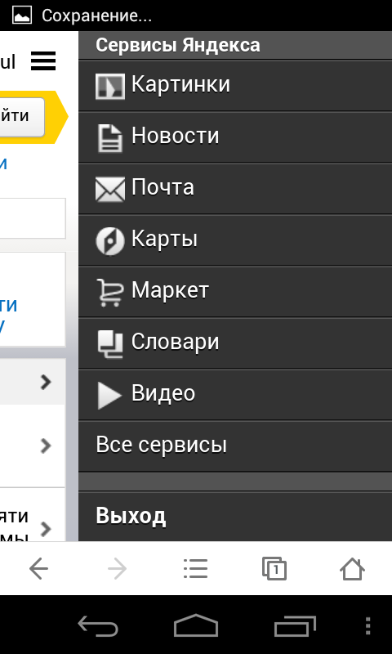The image size is (392, 654).
Task: Tap the partially visible yellow Найти button
Action: 22,117
